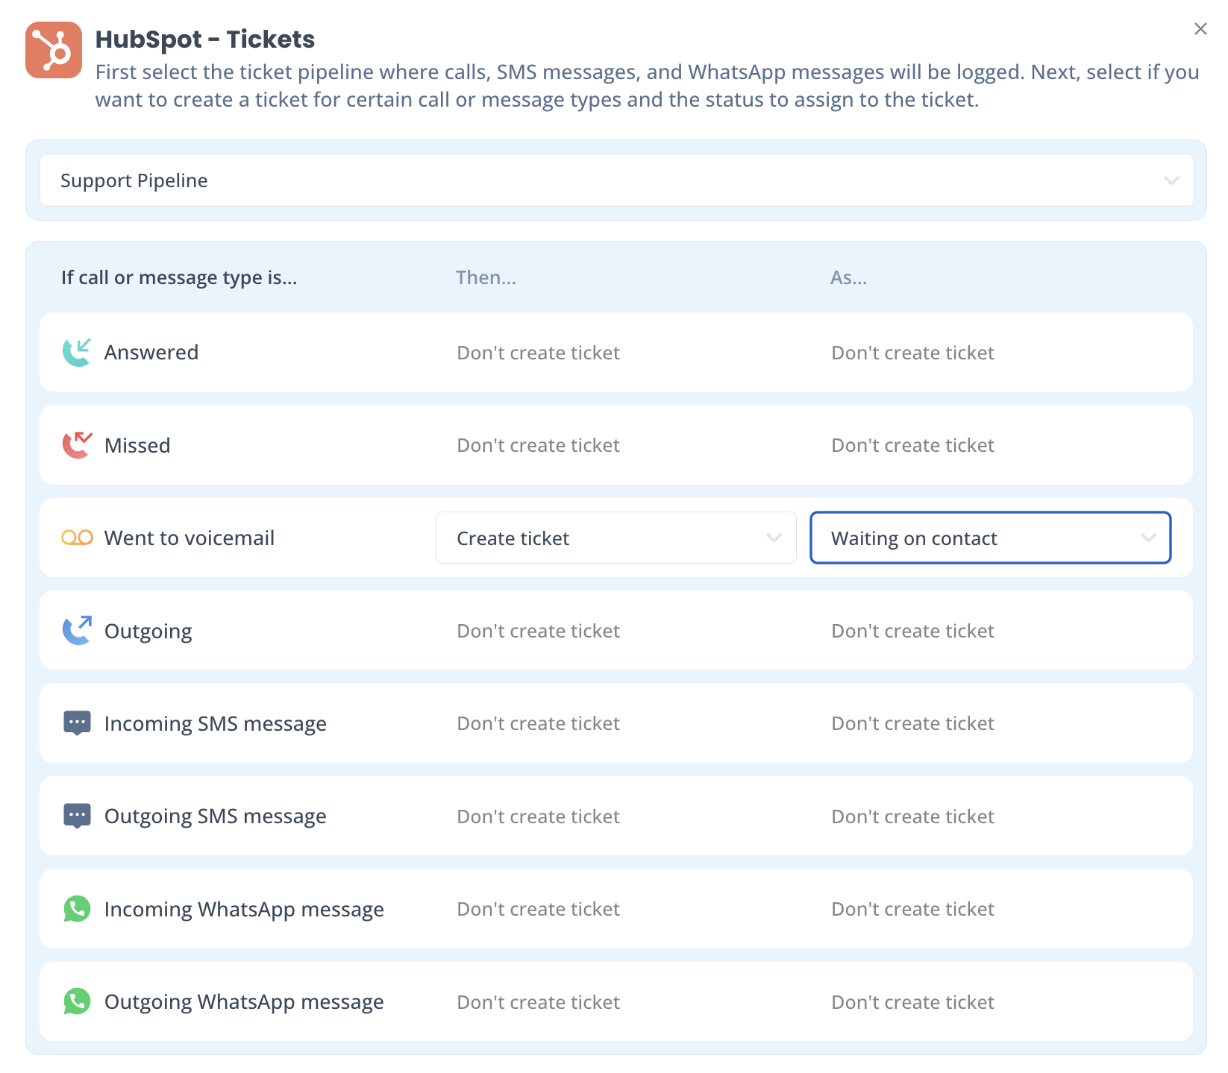
Task: Click the HubSpot logo icon
Action: [x=54, y=50]
